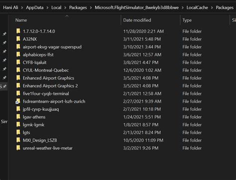Viewport: 236px width, 180px height.
Task: Expand chevron after Microsoft.FlightSimulator_8wekyb3d8bbwe breadcrumb
Action: (x=183, y=7)
